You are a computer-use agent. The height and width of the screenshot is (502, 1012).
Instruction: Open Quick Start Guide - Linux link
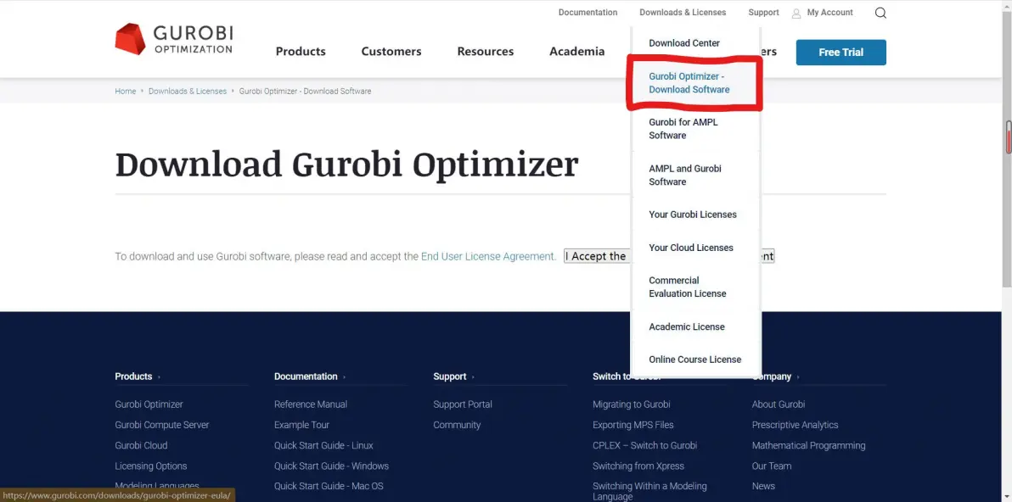(323, 445)
